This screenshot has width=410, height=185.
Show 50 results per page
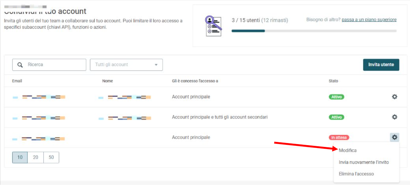click(51, 157)
